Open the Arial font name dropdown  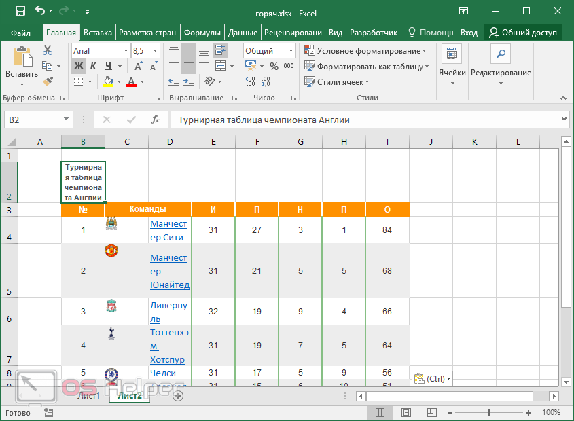point(126,51)
